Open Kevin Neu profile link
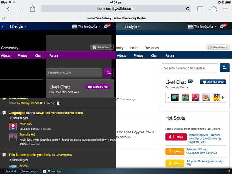 tap(26, 124)
